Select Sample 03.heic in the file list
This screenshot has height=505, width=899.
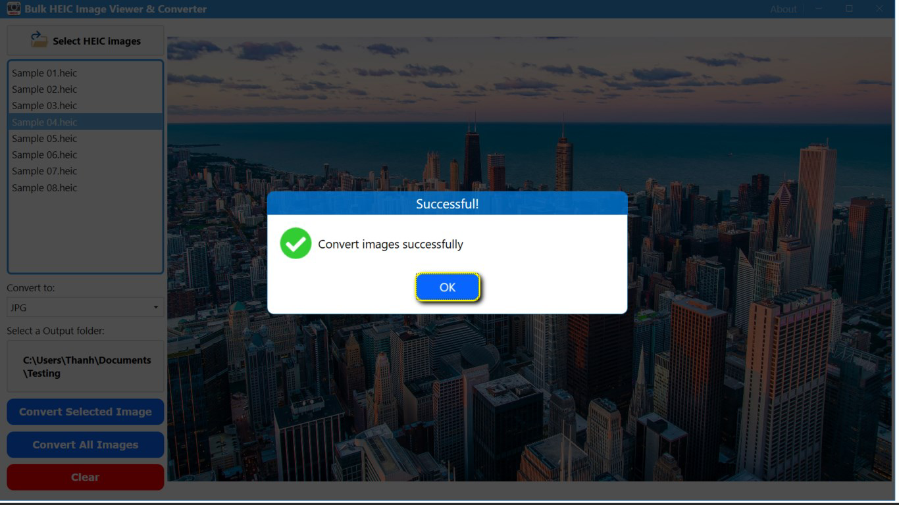(86, 106)
